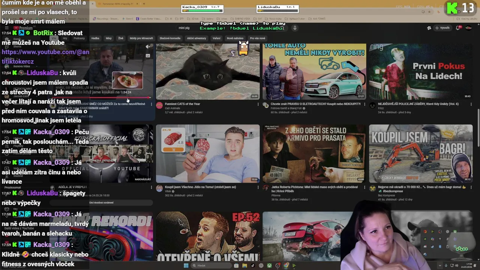This screenshot has height=270, width=480.
Task: Select the Vaření filter chip
Action: click(216, 38)
